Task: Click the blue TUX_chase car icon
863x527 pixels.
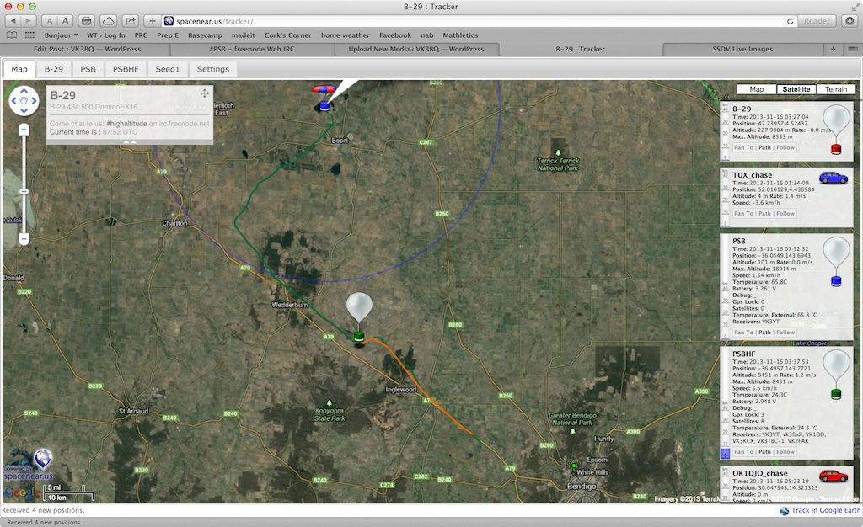Action: (834, 178)
